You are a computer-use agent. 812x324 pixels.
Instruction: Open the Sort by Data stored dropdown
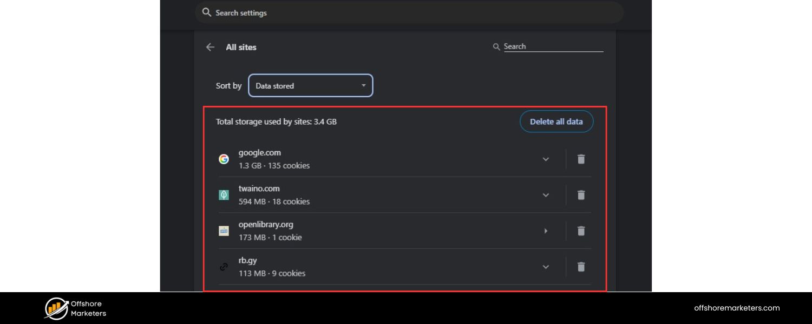(310, 85)
